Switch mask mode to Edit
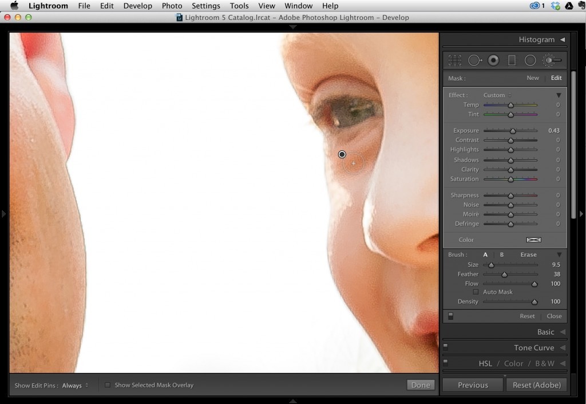586x404 pixels. click(x=556, y=78)
